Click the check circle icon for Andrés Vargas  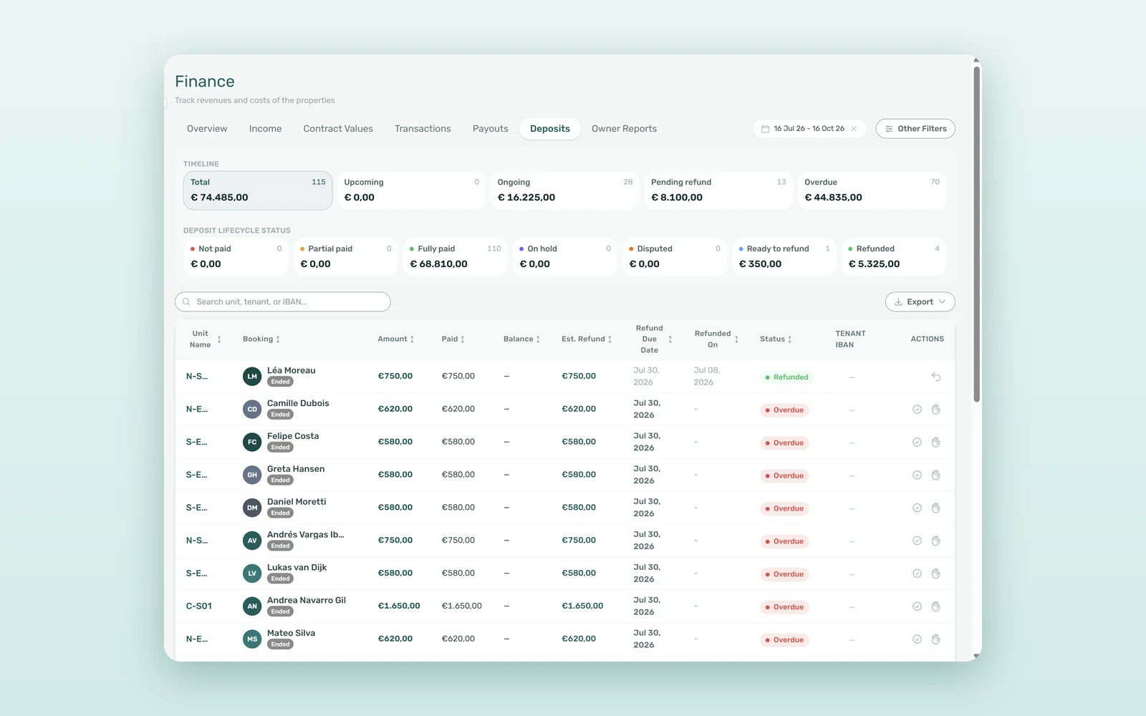click(x=917, y=541)
